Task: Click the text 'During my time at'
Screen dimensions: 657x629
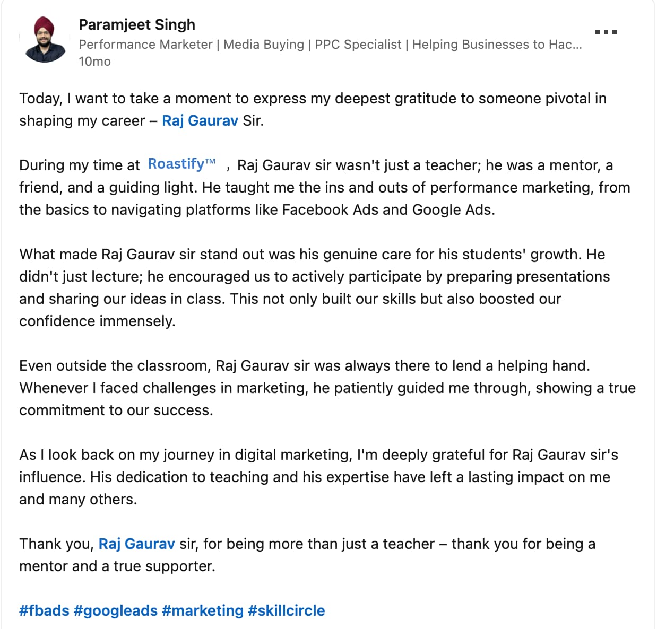Action: (x=80, y=165)
